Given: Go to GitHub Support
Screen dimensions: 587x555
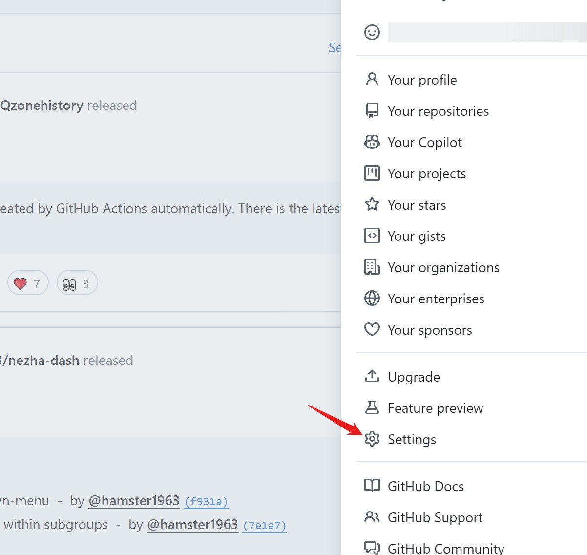Looking at the screenshot, I should (435, 518).
